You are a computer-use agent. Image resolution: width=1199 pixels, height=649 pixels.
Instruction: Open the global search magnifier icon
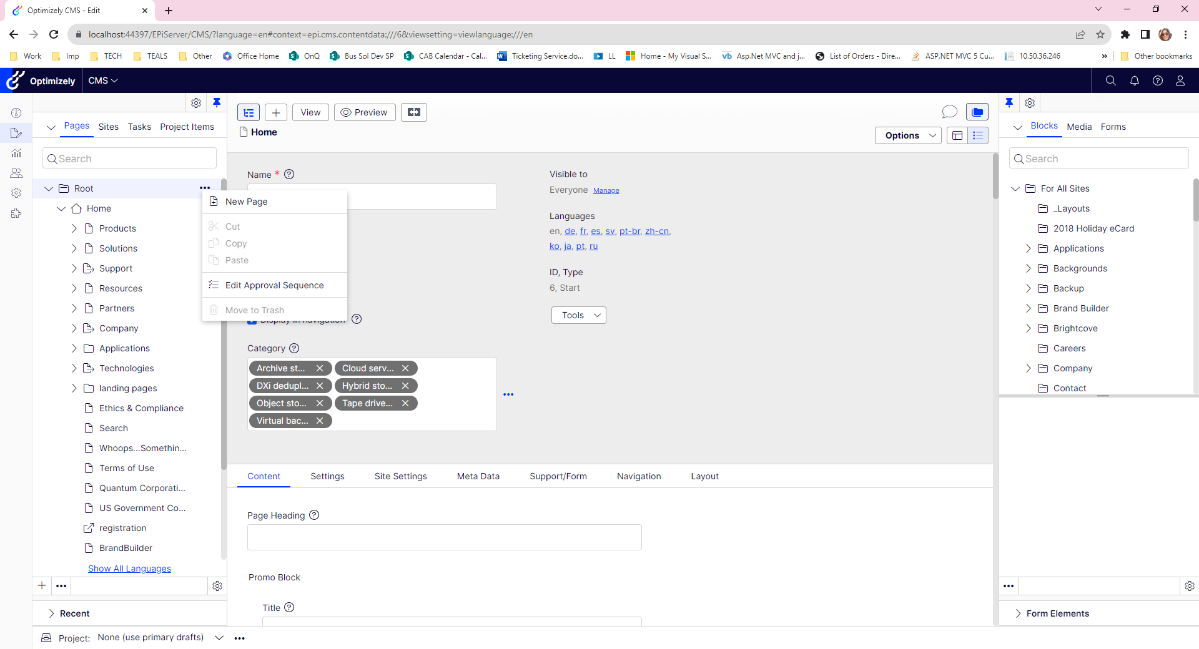tap(1110, 81)
